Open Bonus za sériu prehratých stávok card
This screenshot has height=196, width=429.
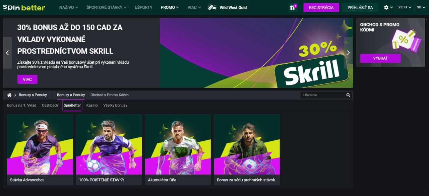click(247, 150)
